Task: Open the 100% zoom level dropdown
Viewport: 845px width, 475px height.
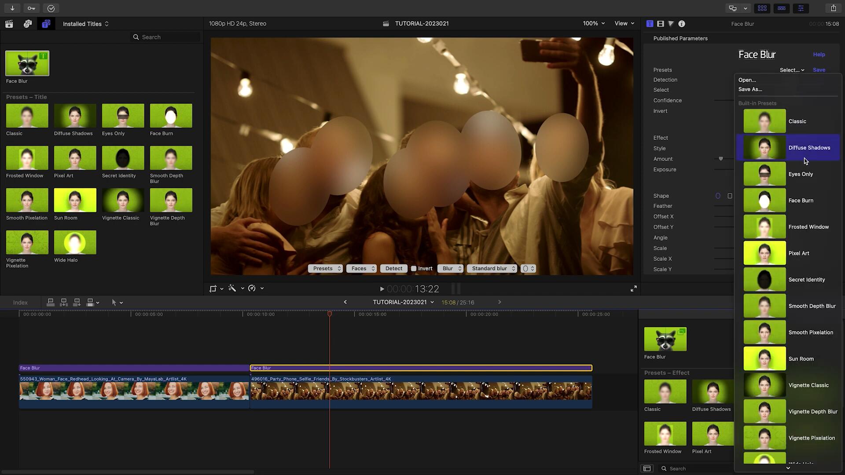Action: [x=593, y=23]
